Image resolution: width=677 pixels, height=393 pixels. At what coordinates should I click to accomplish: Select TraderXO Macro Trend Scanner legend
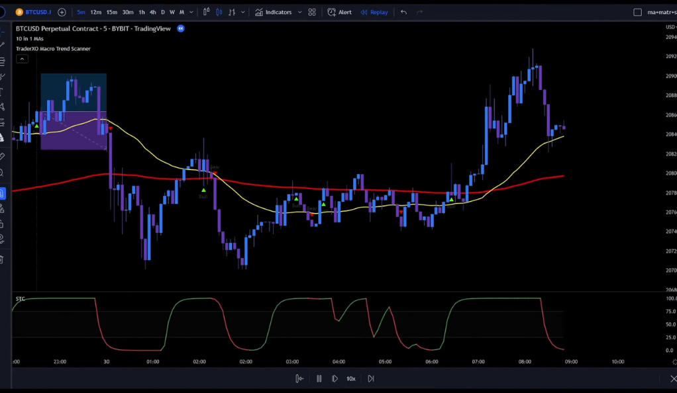pyautogui.click(x=53, y=49)
